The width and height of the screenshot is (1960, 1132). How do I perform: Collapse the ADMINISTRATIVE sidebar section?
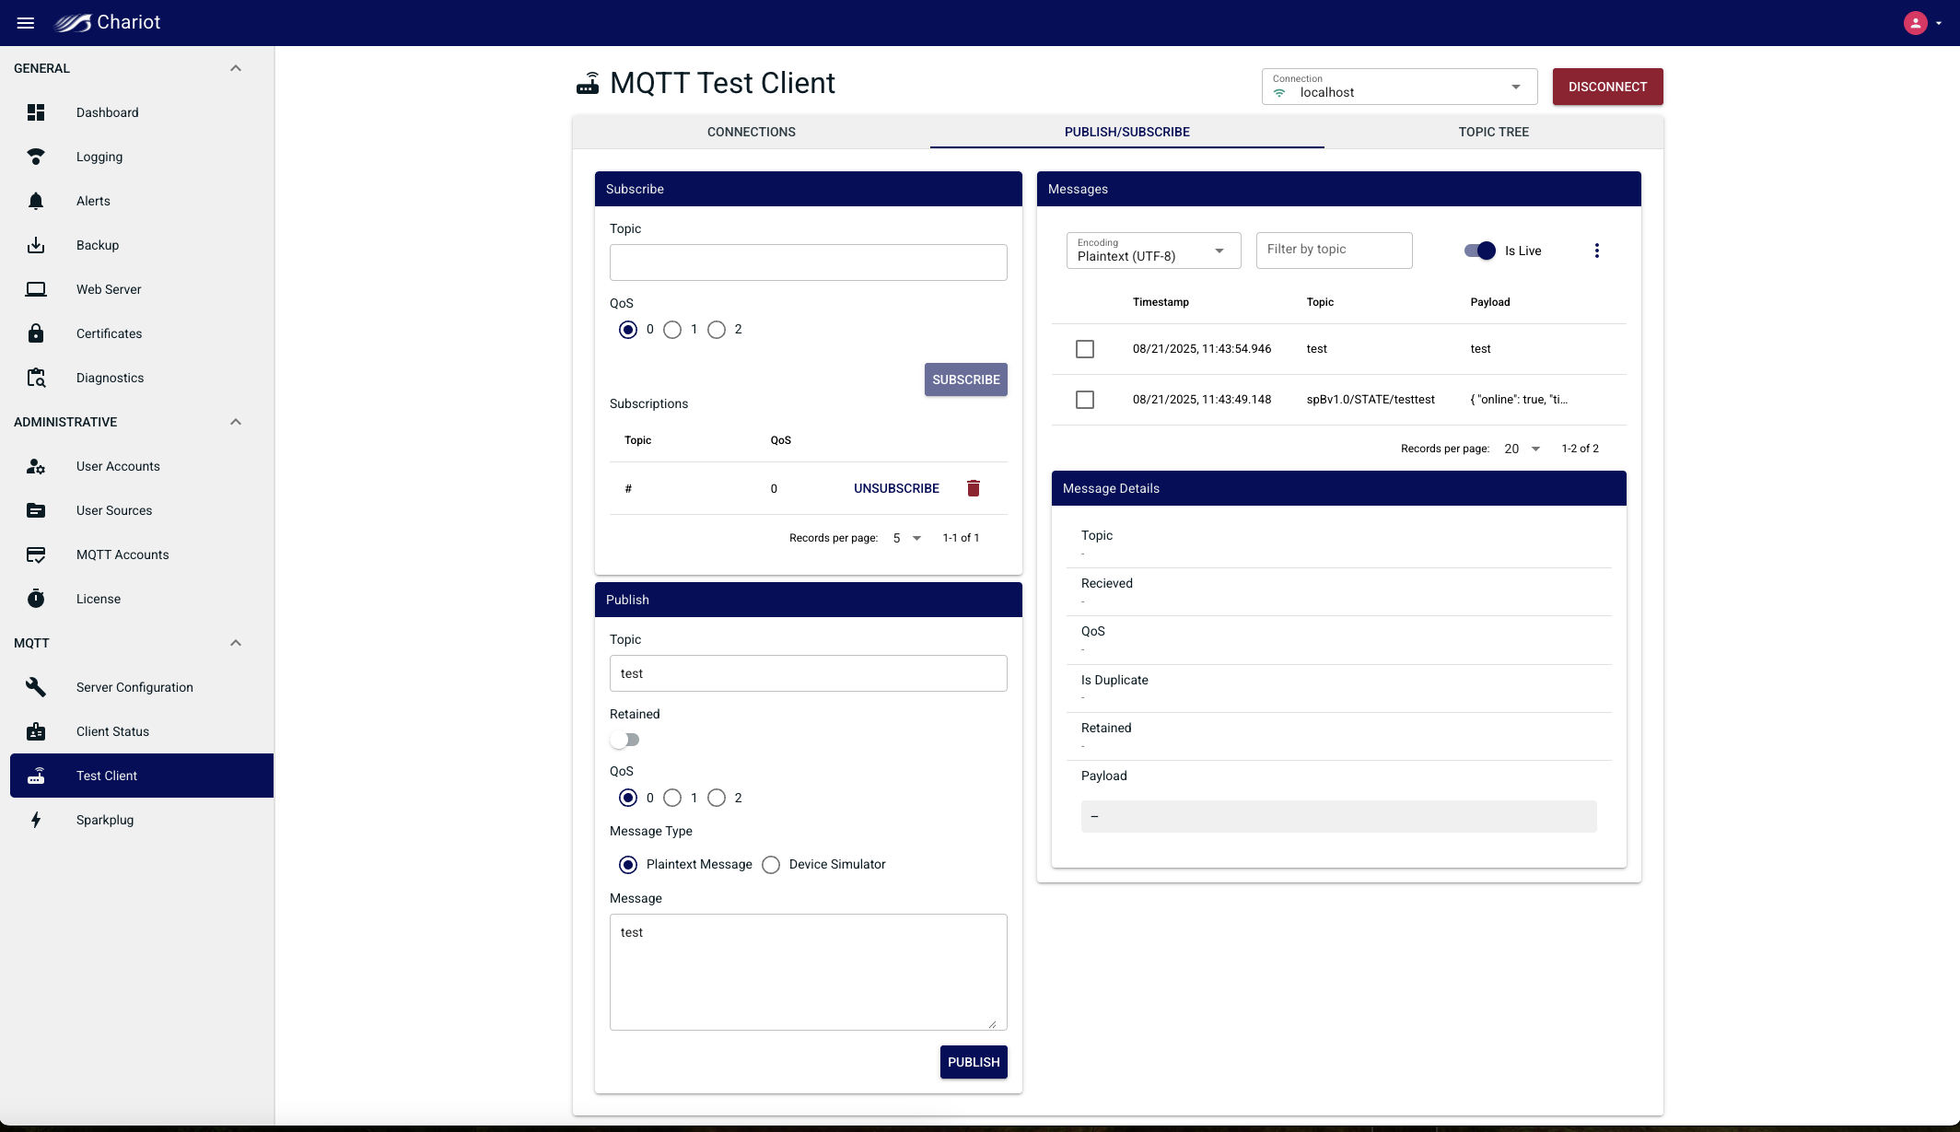(236, 422)
